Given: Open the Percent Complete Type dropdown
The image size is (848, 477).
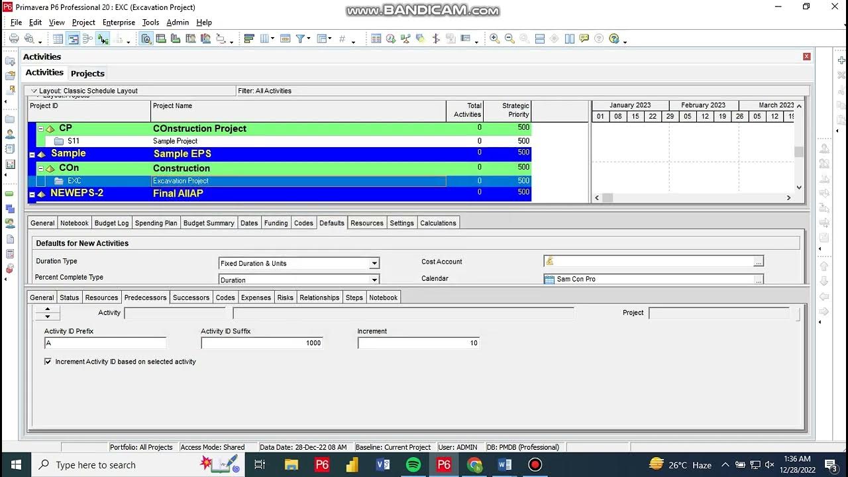Looking at the screenshot, I should [x=374, y=280].
